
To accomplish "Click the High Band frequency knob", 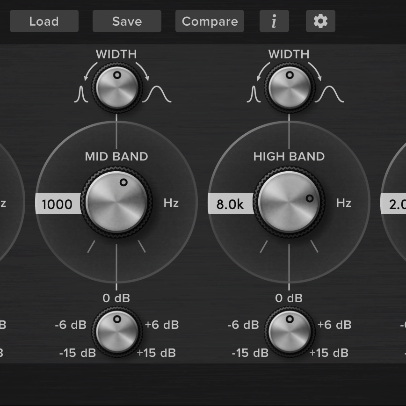I will pyautogui.click(x=289, y=201).
